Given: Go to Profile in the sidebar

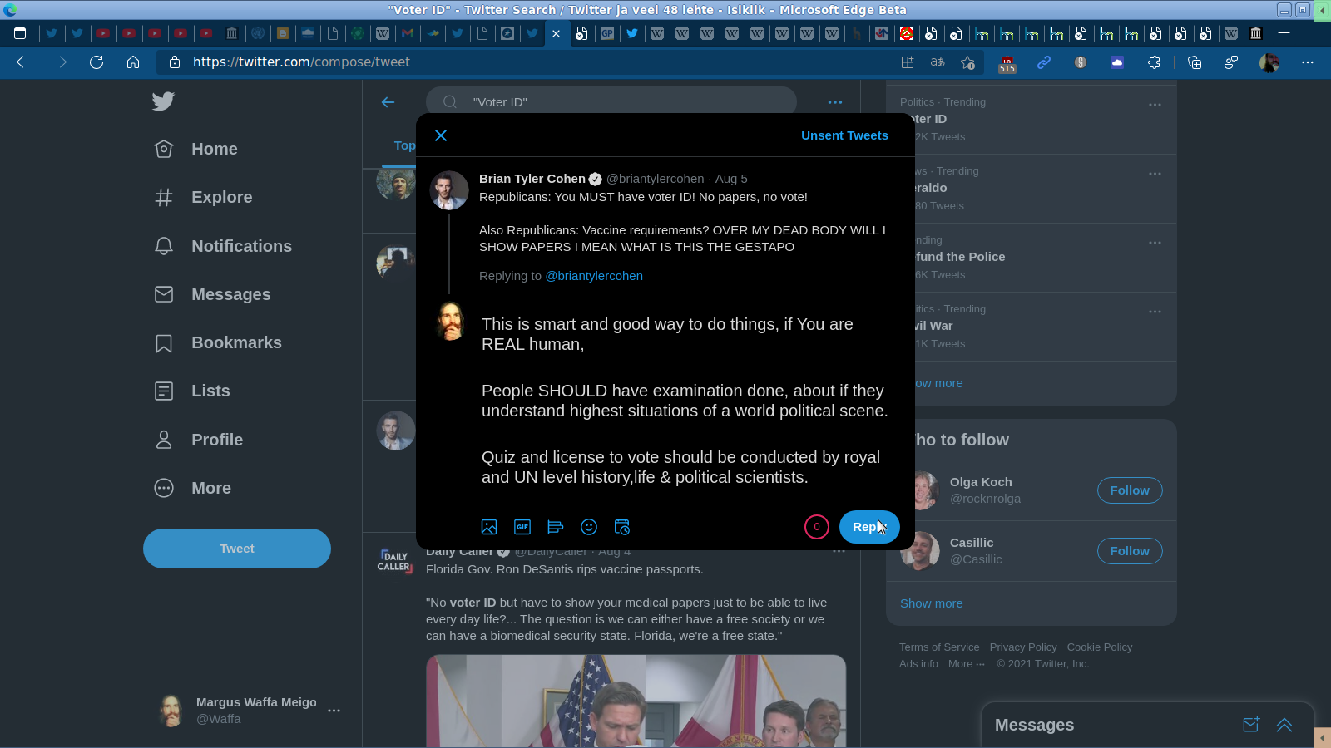Looking at the screenshot, I should pos(199,440).
